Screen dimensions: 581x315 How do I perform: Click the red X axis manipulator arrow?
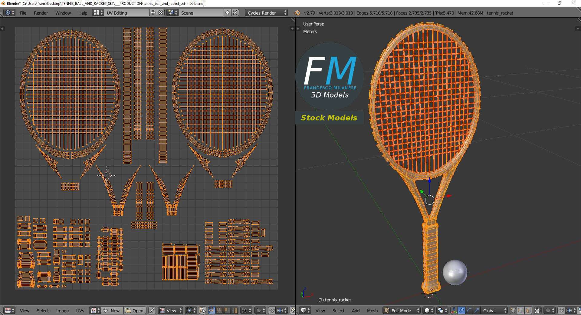tap(449, 196)
